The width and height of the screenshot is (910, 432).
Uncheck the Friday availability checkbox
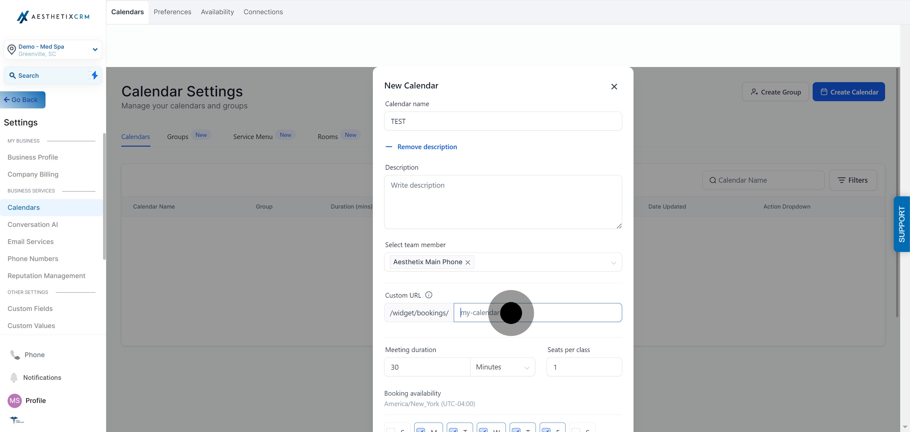pos(546,429)
